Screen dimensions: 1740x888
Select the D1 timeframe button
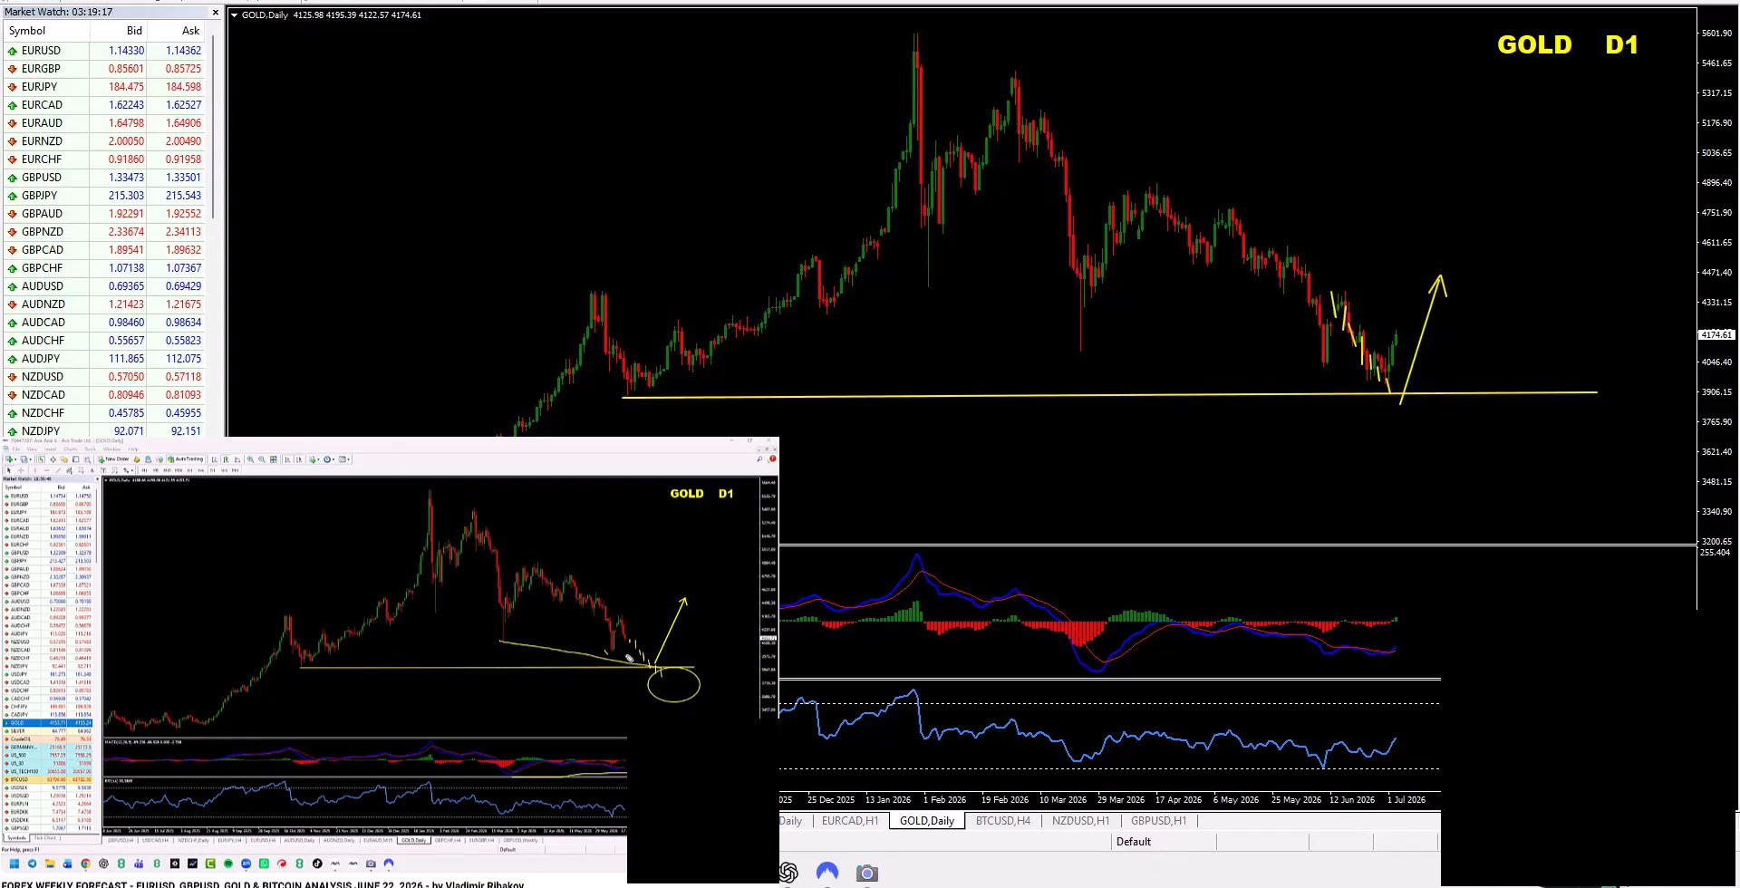[212, 470]
